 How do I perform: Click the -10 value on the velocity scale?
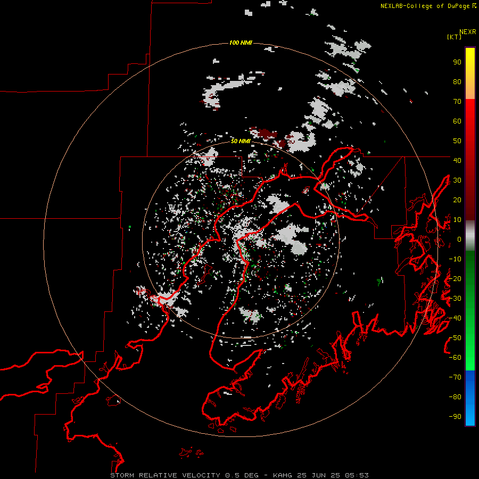pos(455,259)
